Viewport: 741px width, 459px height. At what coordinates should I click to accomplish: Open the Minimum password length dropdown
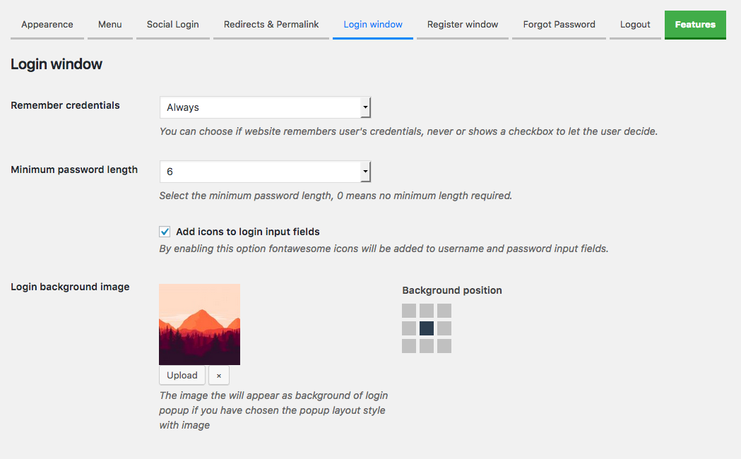coord(265,172)
